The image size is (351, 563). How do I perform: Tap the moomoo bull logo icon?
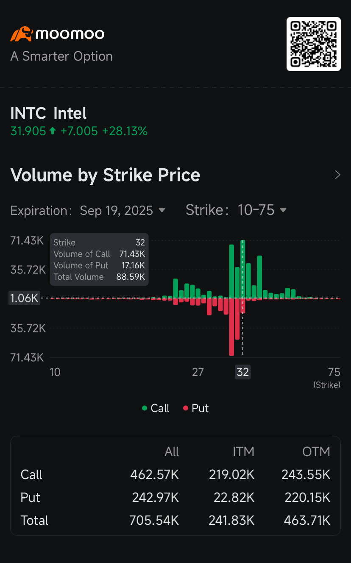point(21,34)
